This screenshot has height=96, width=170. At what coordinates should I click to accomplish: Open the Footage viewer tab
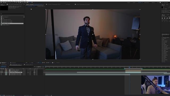[x=83, y=5]
